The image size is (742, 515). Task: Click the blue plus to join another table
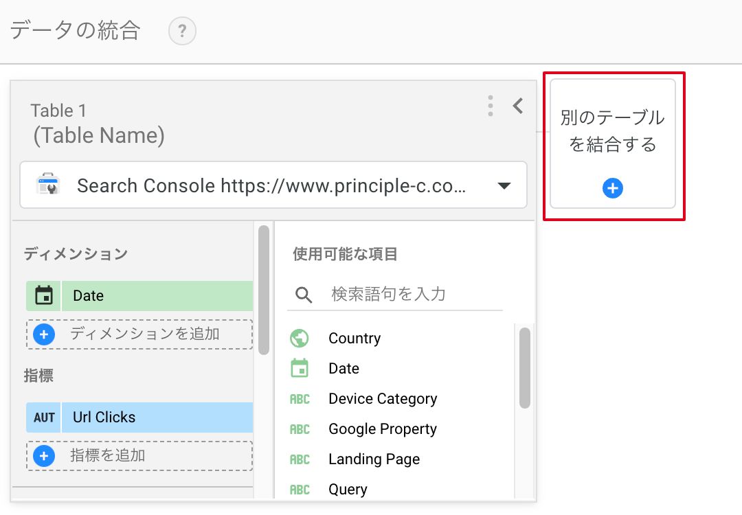612,188
